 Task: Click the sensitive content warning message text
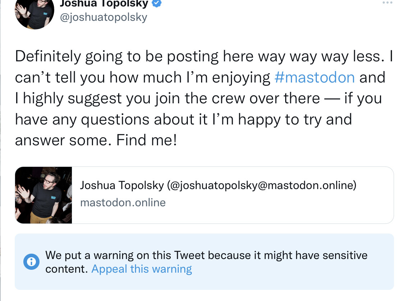(206, 255)
